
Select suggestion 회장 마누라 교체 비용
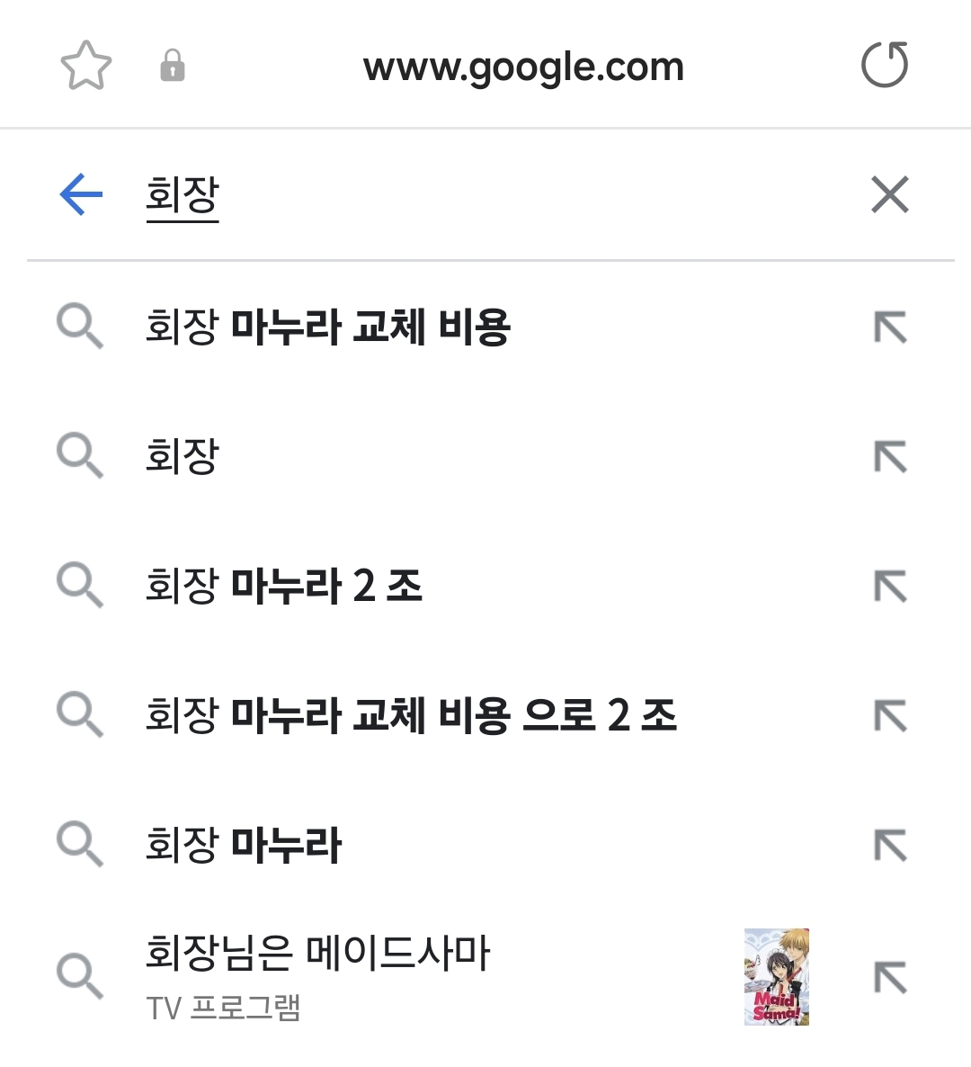328,327
